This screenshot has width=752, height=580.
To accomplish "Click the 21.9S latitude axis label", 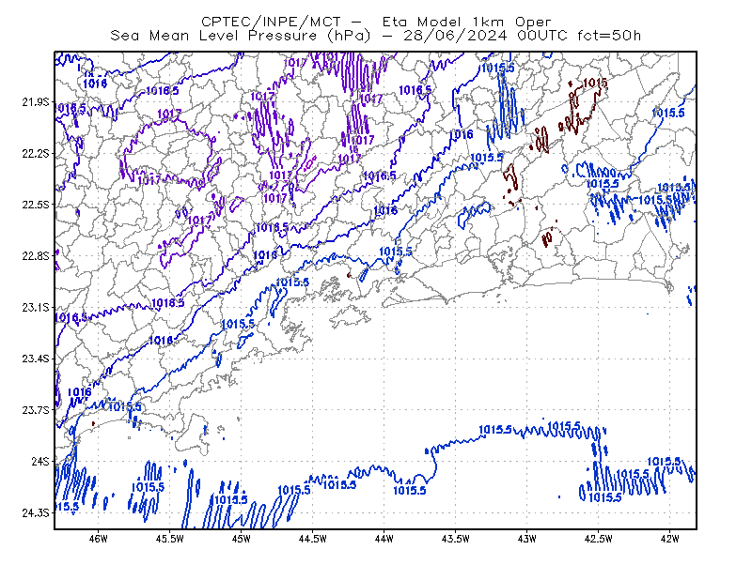I will tap(36, 102).
